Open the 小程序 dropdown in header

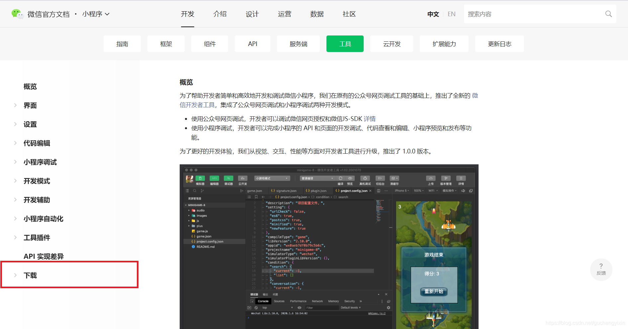(96, 14)
